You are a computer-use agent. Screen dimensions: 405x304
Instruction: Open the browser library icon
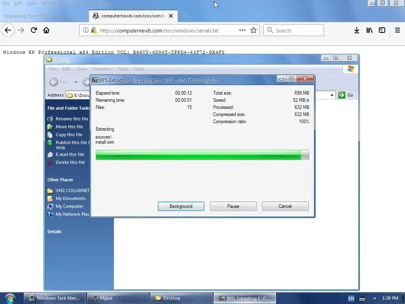tap(369, 30)
